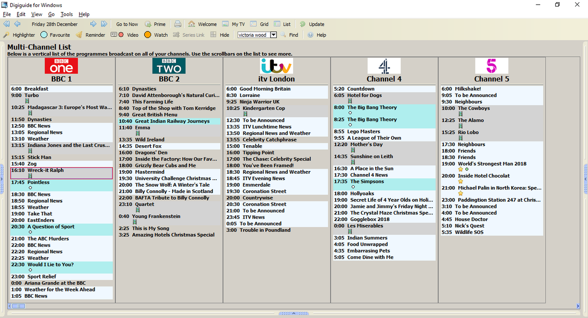Click the Find button
588x318 pixels.
289,35
